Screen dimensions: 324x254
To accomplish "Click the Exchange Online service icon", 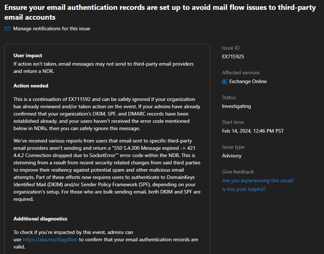I will point(225,82).
